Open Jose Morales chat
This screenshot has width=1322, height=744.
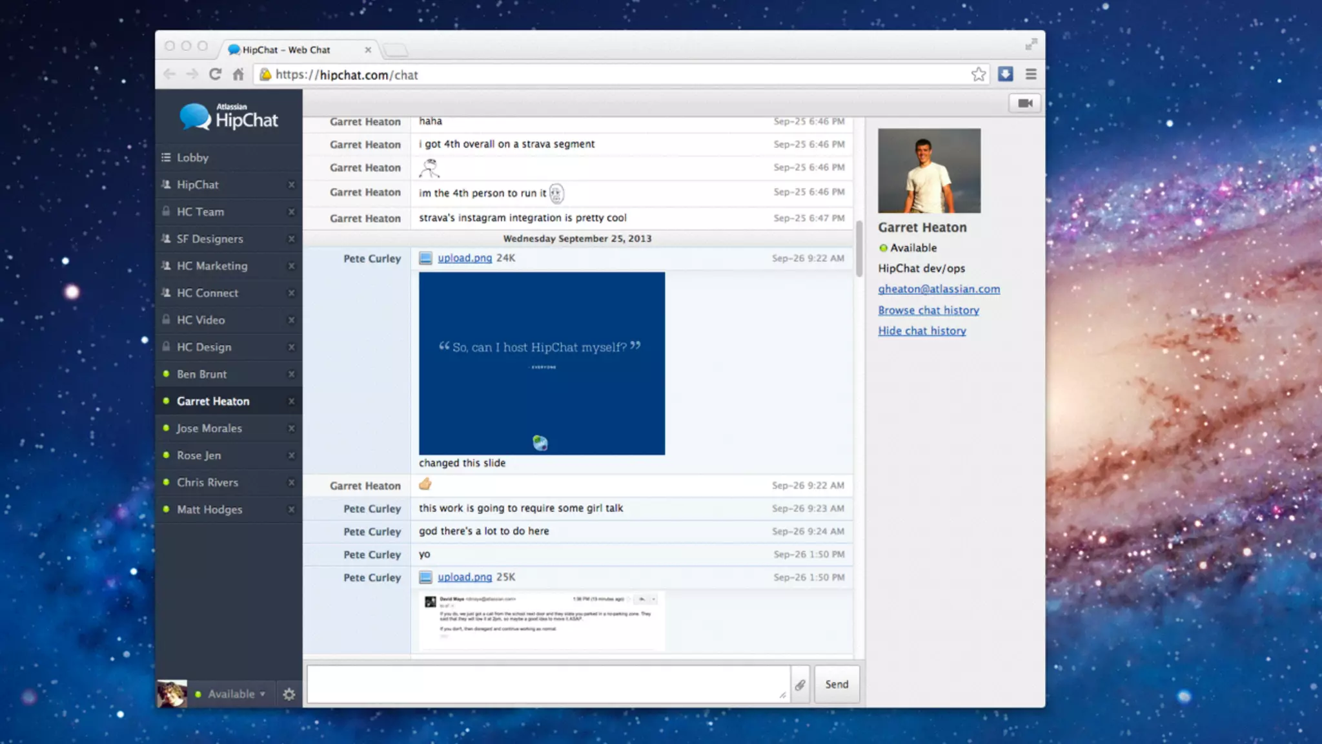click(209, 428)
